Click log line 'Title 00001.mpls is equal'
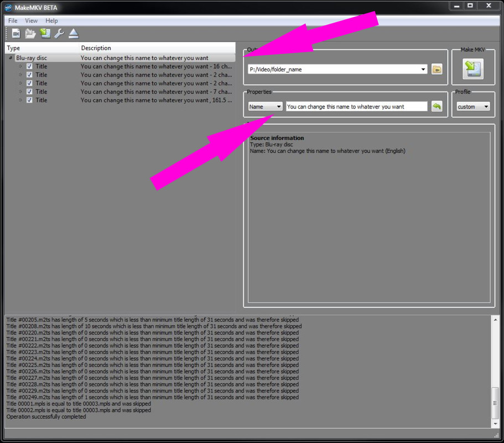This screenshot has height=443, width=504. point(79,404)
